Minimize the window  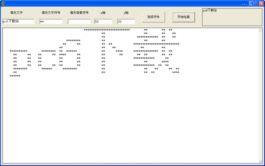point(251,4)
